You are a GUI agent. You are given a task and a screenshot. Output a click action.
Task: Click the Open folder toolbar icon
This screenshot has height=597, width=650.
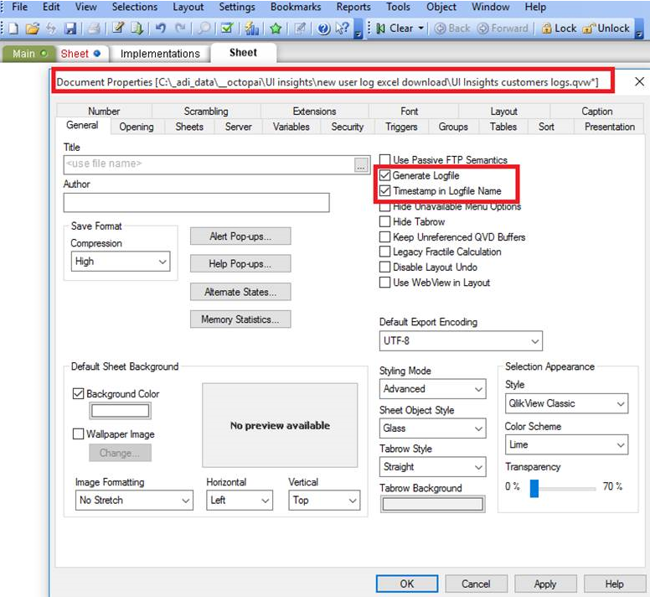tap(32, 29)
